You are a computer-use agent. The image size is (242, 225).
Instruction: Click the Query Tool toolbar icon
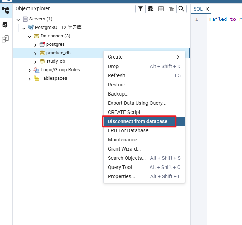[150, 9]
